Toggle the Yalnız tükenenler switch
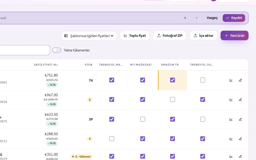The width and height of the screenshot is (256, 160). 57,50
